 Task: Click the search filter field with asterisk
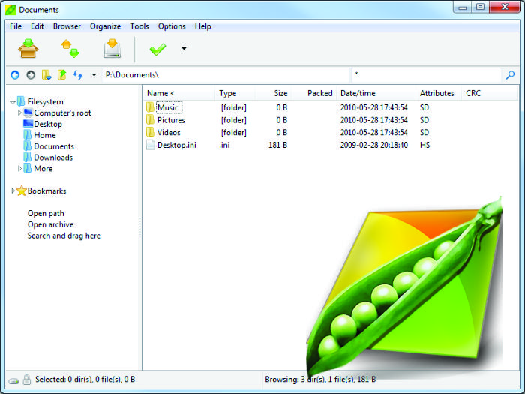427,75
